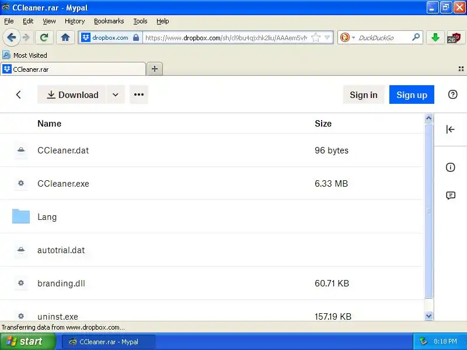Viewport: 467px width, 350px height.
Task: Go back with the browser back arrow
Action: (x=11, y=37)
